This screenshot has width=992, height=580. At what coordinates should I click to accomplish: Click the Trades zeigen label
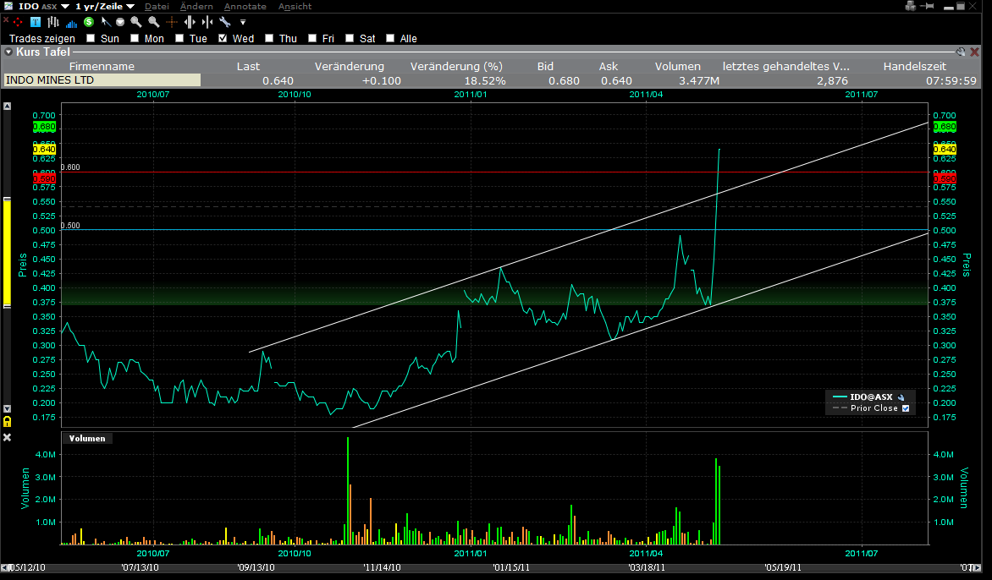tap(41, 39)
